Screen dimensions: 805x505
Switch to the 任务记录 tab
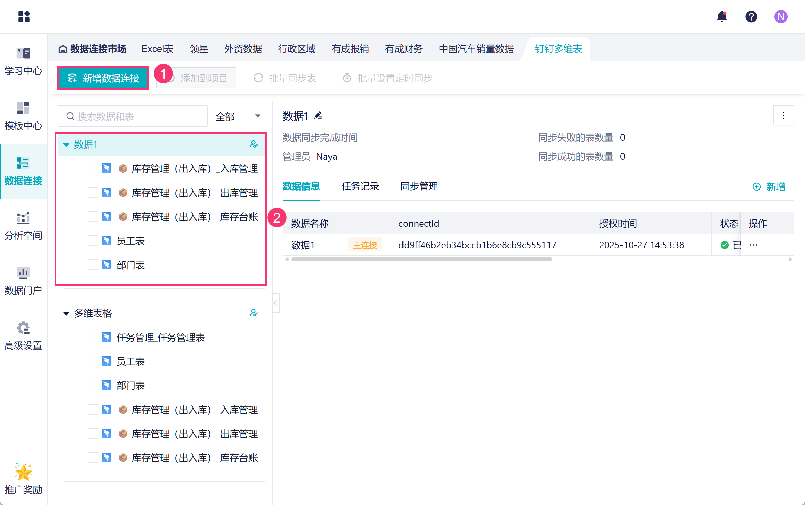tap(360, 186)
